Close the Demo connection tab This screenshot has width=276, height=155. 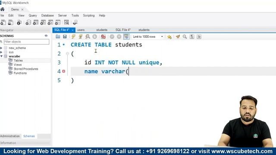[x=22, y=9]
